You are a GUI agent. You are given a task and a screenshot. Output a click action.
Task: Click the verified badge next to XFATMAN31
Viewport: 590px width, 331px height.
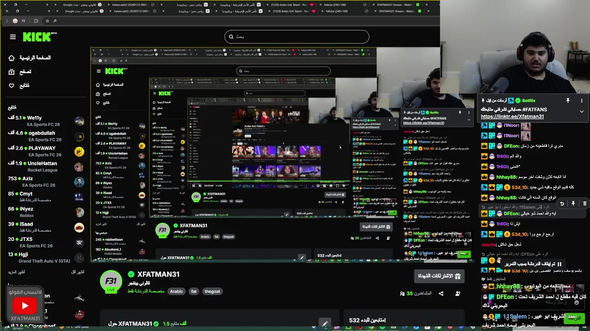(x=131, y=274)
